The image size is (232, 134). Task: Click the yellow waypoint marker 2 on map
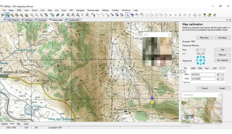pos(152,102)
